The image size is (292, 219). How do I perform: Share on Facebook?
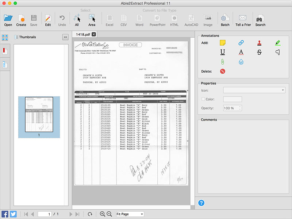(x=5, y=214)
